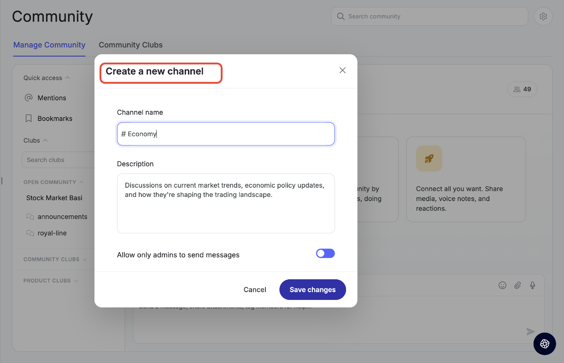Click the Channel name input field
Image resolution: width=564 pixels, height=363 pixels.
point(226,134)
